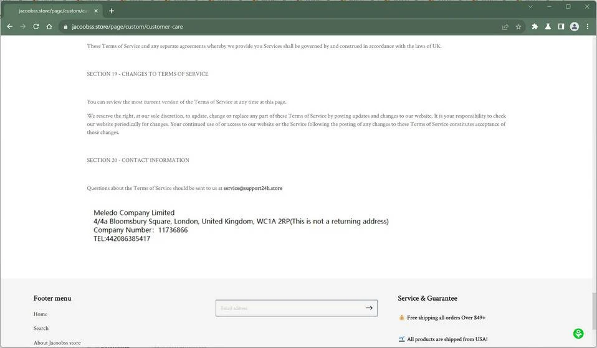This screenshot has width=597, height=348.
Task: Click the Bloomsbury Square address line
Action: tap(241, 222)
